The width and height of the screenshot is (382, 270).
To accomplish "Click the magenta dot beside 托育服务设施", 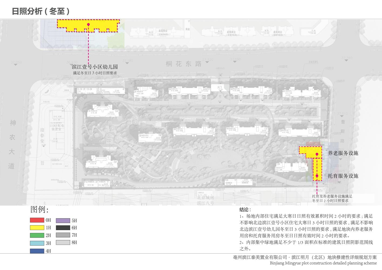I will [x=317, y=176].
